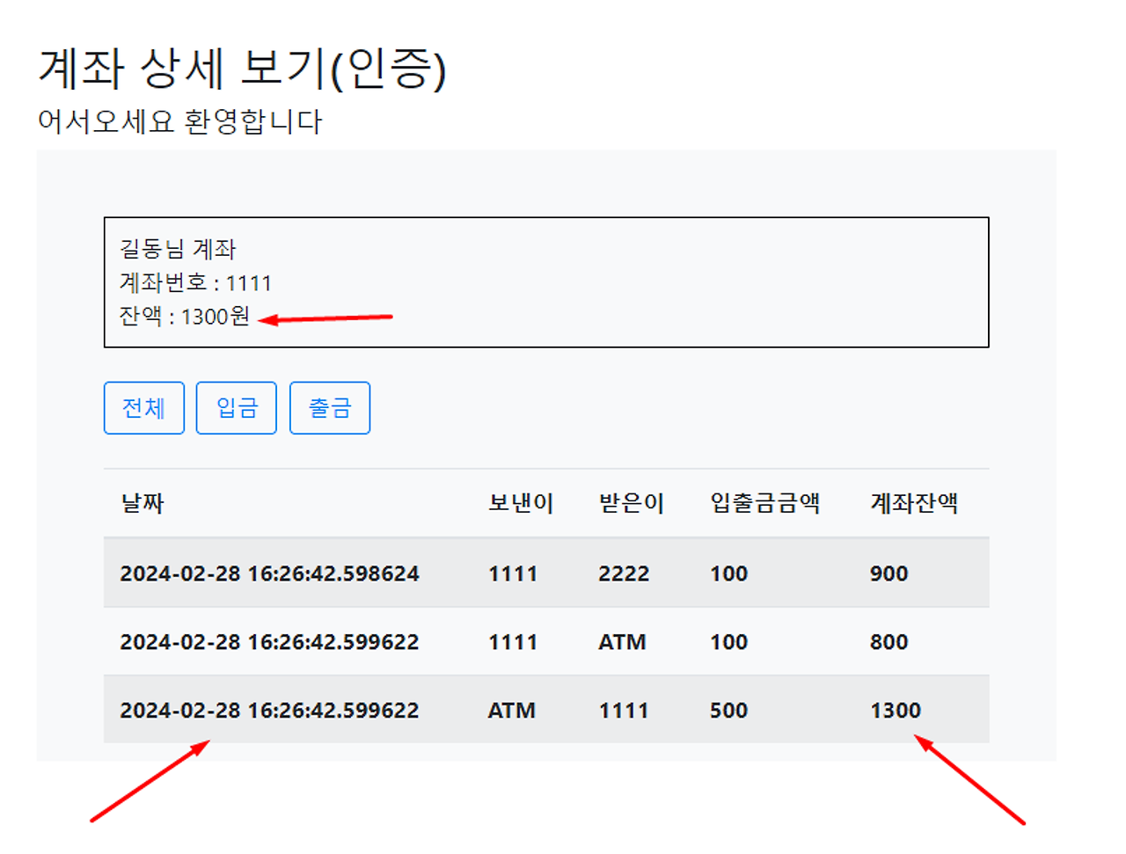Click the 날짜 column header
The height and width of the screenshot is (854, 1126).
pos(143,503)
